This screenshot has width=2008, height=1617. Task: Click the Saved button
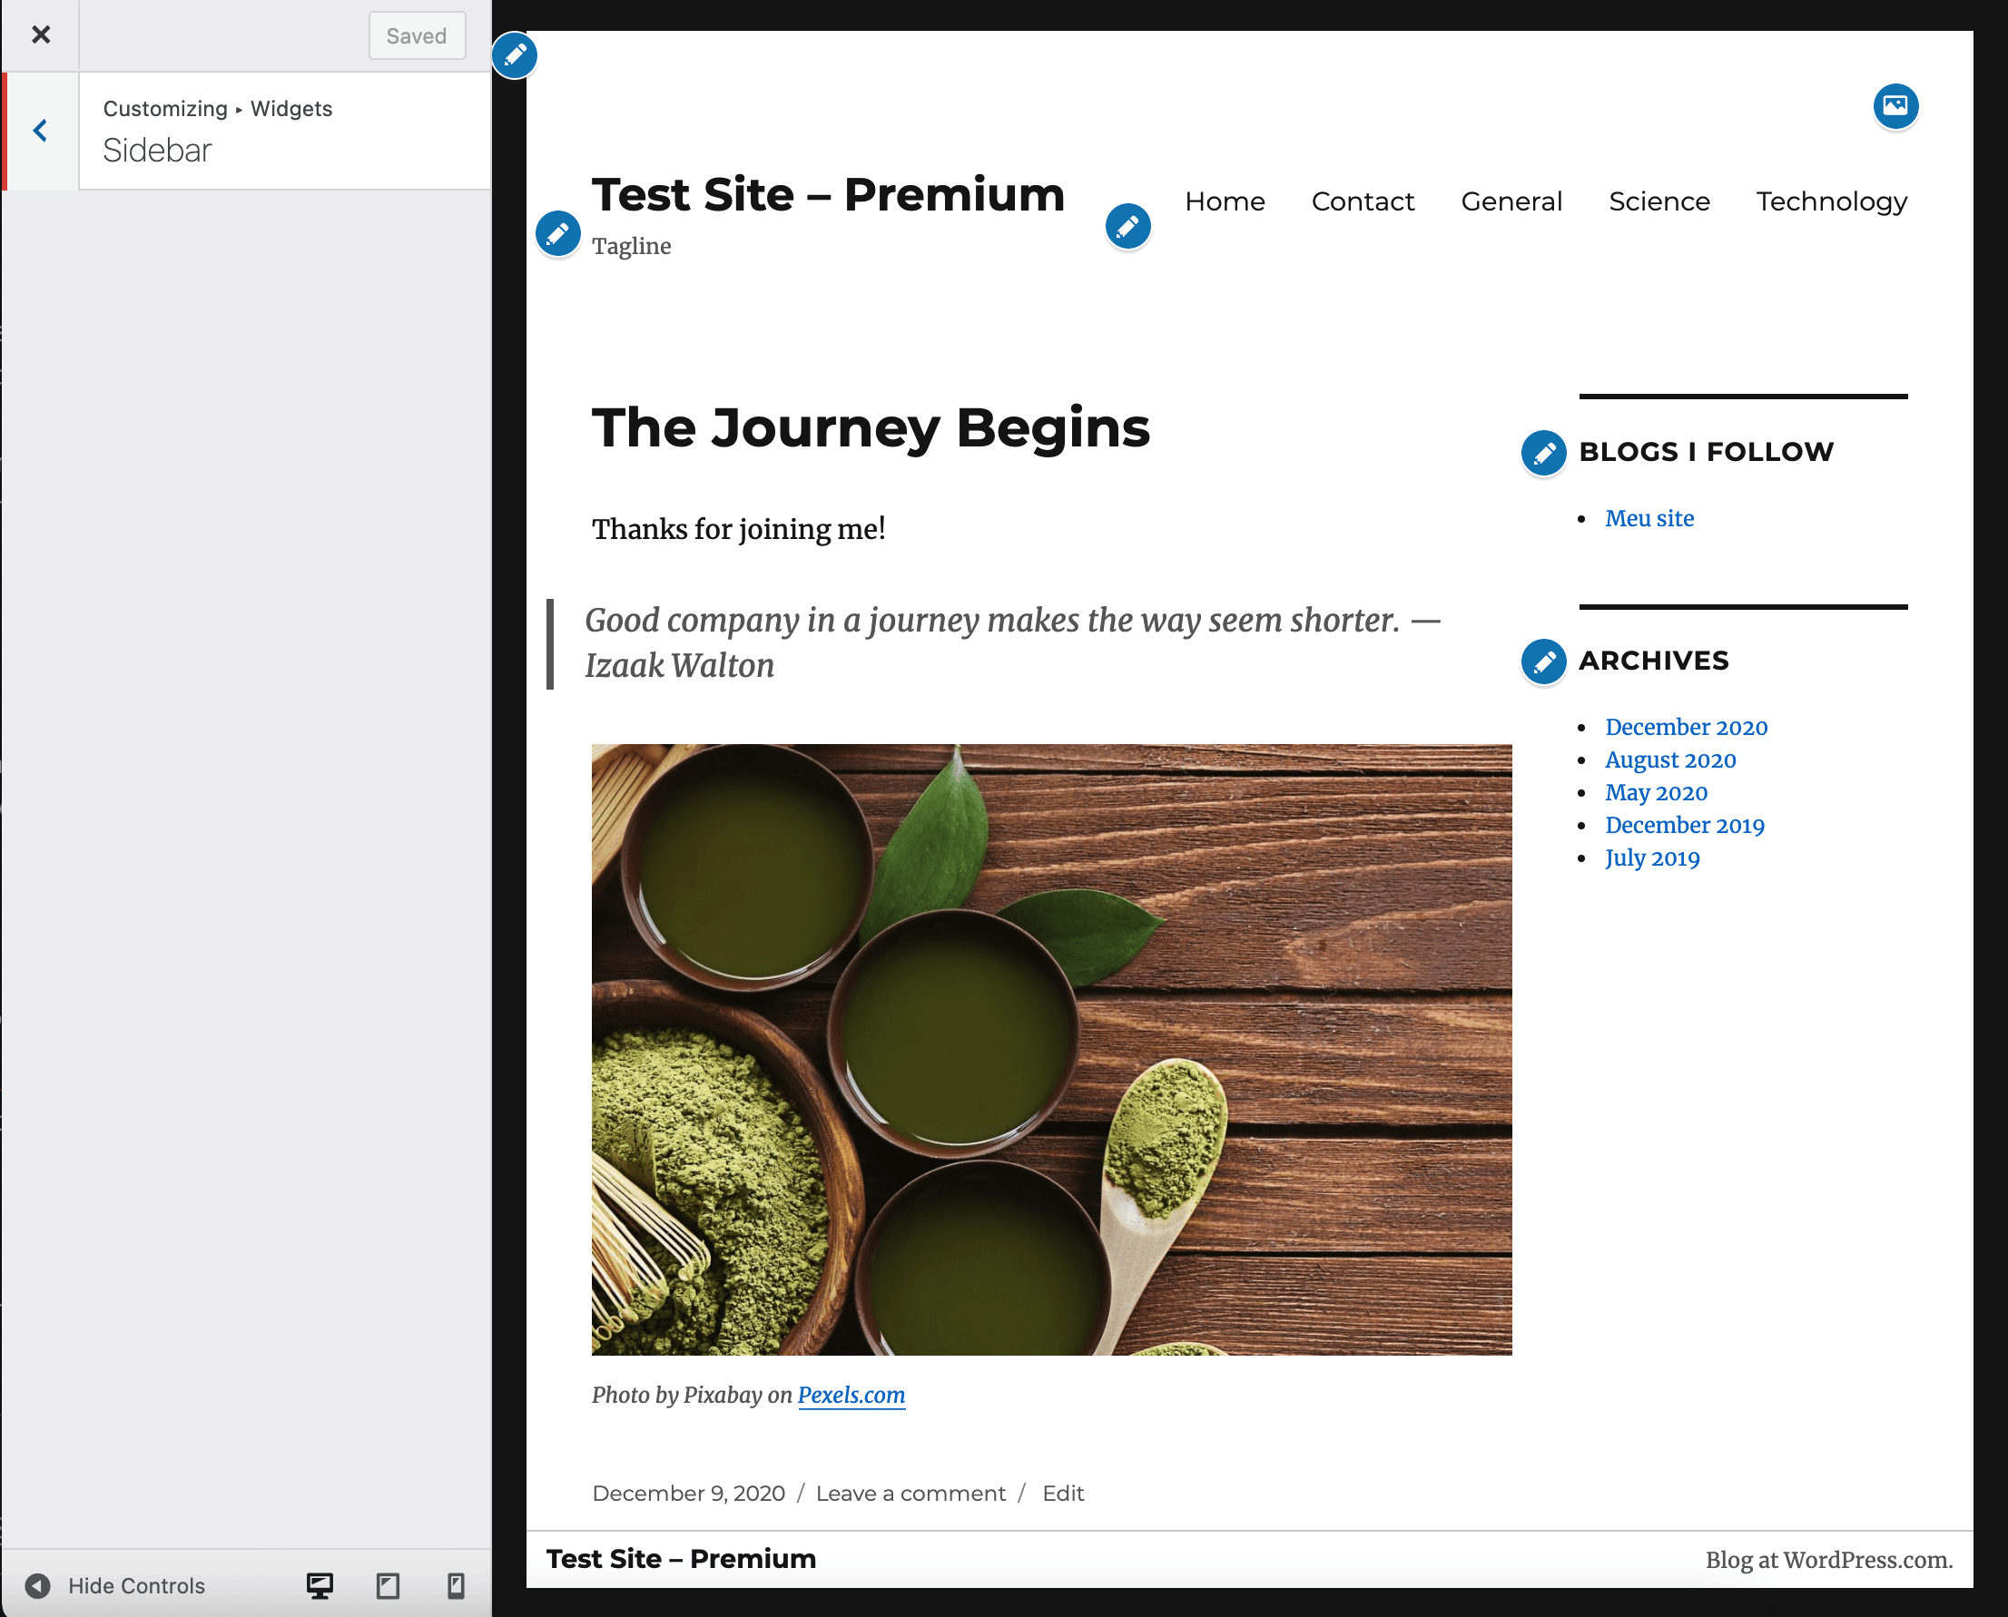pos(417,35)
